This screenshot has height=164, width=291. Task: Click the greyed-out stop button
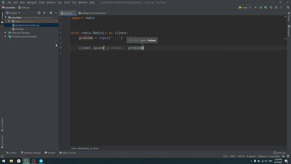tap(281, 7)
